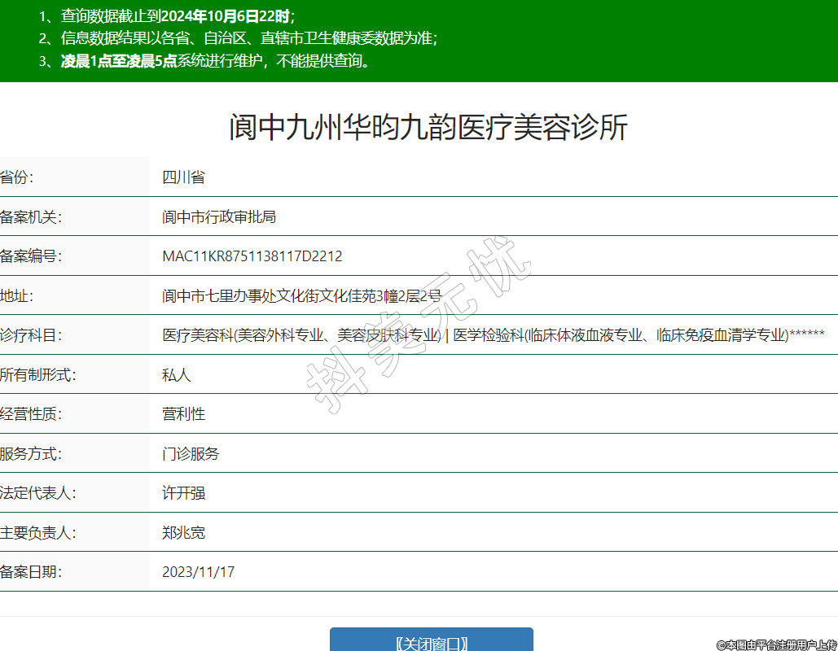Viewport: 838px width, 651px height.
Task: Click the address value starting with 阆中市七里办事处
Action: 301,296
